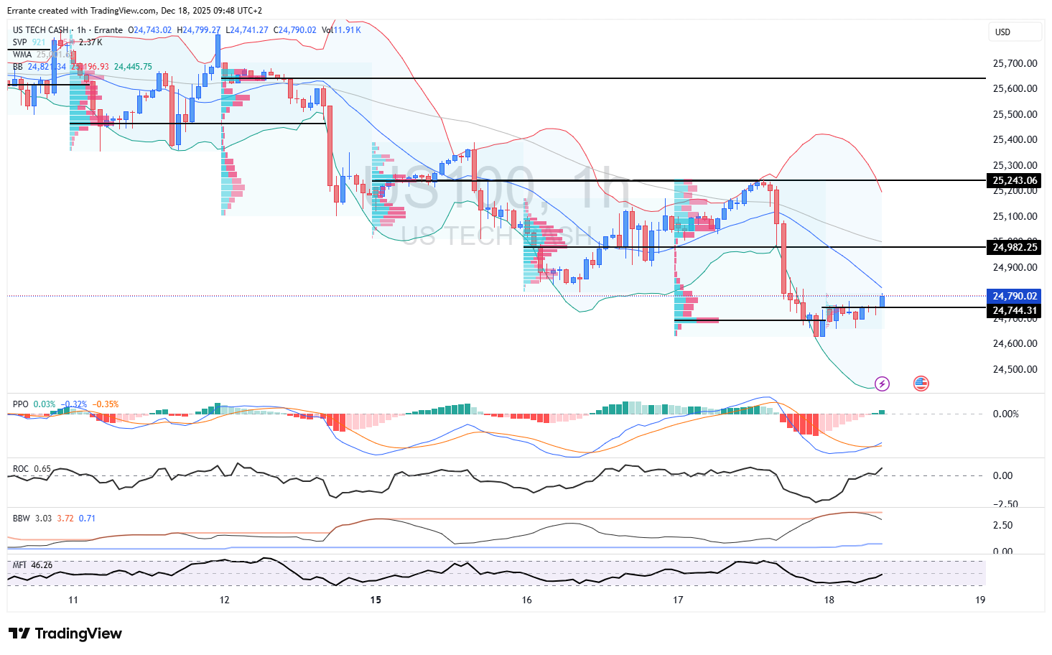Click the current price label 24,790.02

tap(1014, 296)
